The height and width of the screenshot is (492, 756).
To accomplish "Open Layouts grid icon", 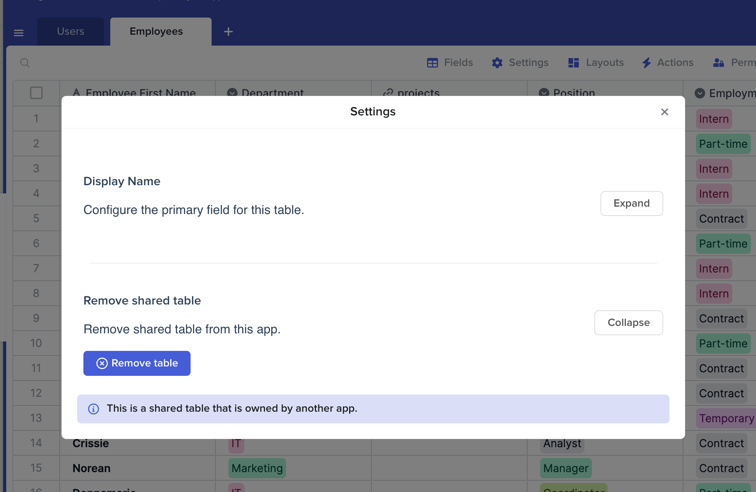I will pos(573,63).
